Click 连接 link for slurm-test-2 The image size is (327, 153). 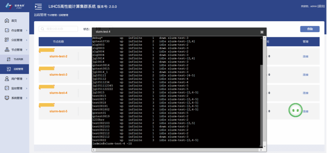(x=305, y=56)
